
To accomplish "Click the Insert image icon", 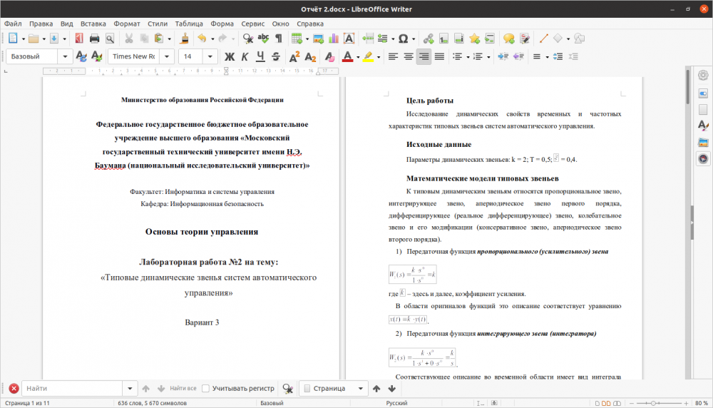I will pos(318,39).
